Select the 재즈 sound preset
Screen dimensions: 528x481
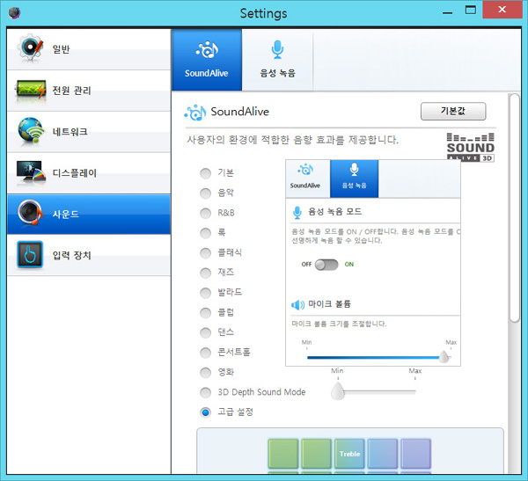click(205, 273)
